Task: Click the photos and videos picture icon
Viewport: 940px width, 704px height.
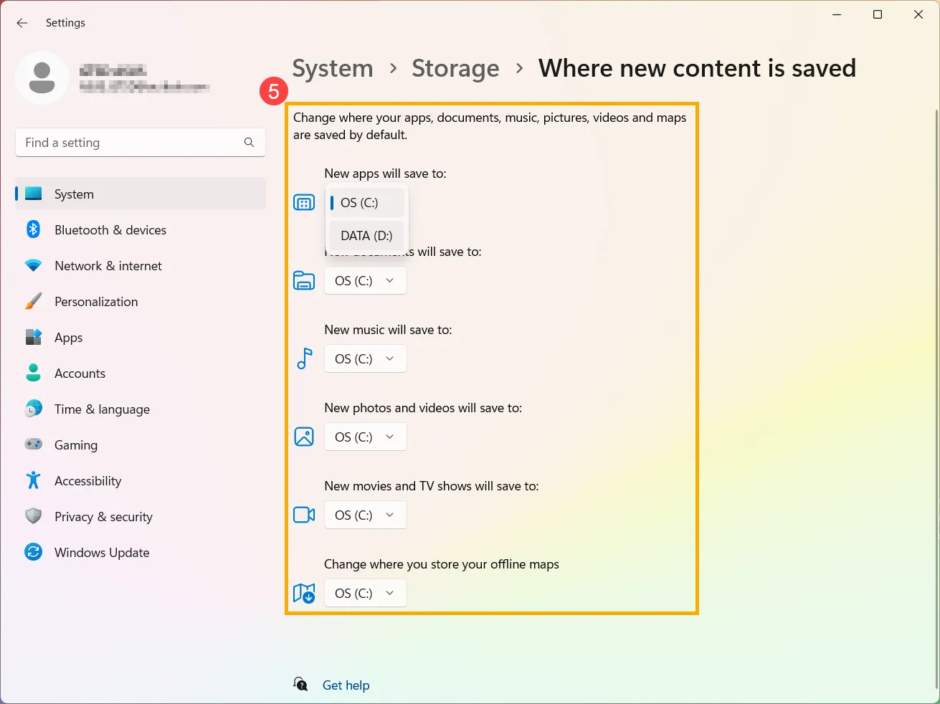Action: (304, 437)
